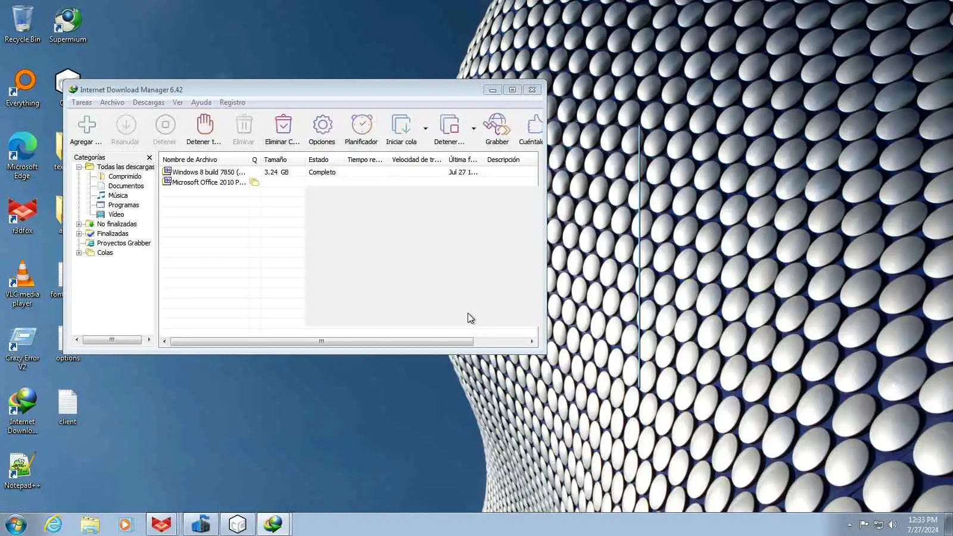Image resolution: width=953 pixels, height=536 pixels.
Task: Click the Detener todo hand icon
Action: point(204,125)
